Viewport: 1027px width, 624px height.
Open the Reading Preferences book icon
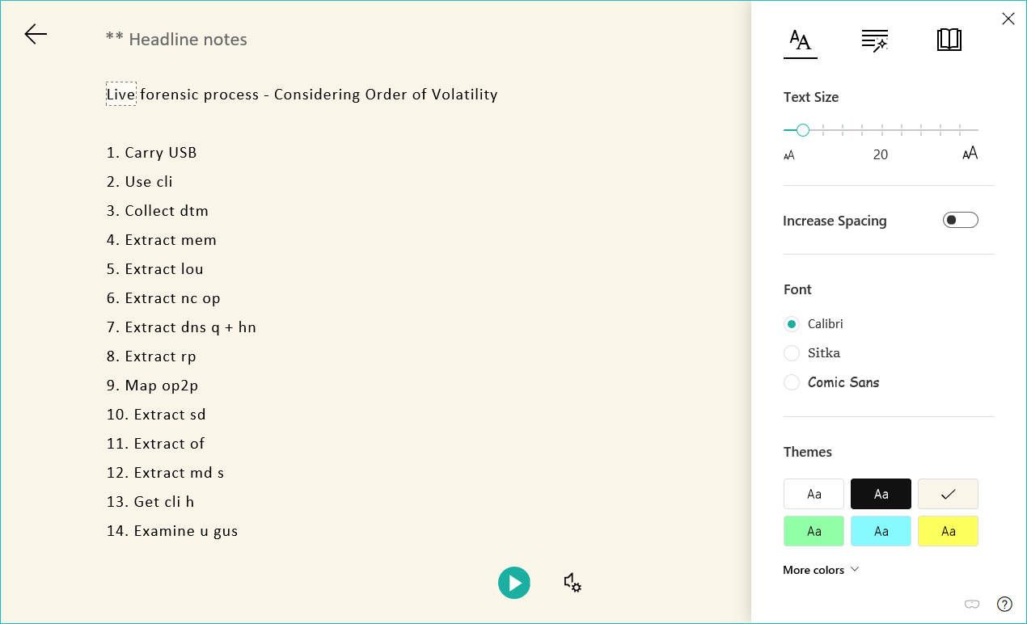point(949,40)
